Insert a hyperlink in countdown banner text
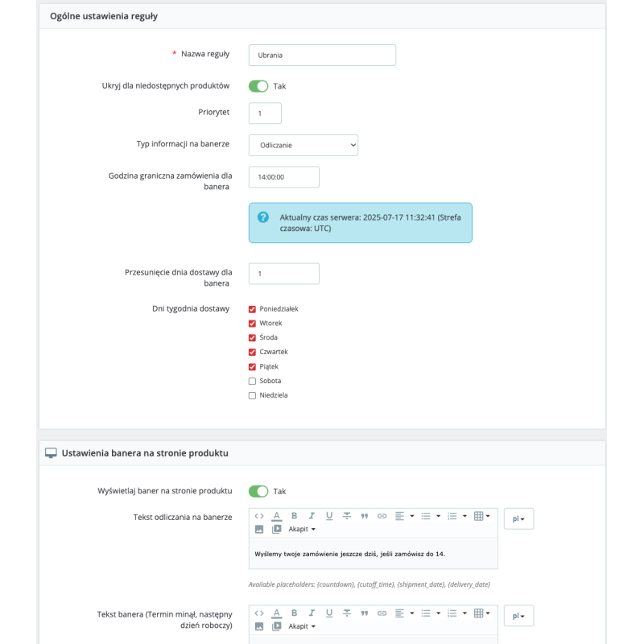 click(x=382, y=516)
